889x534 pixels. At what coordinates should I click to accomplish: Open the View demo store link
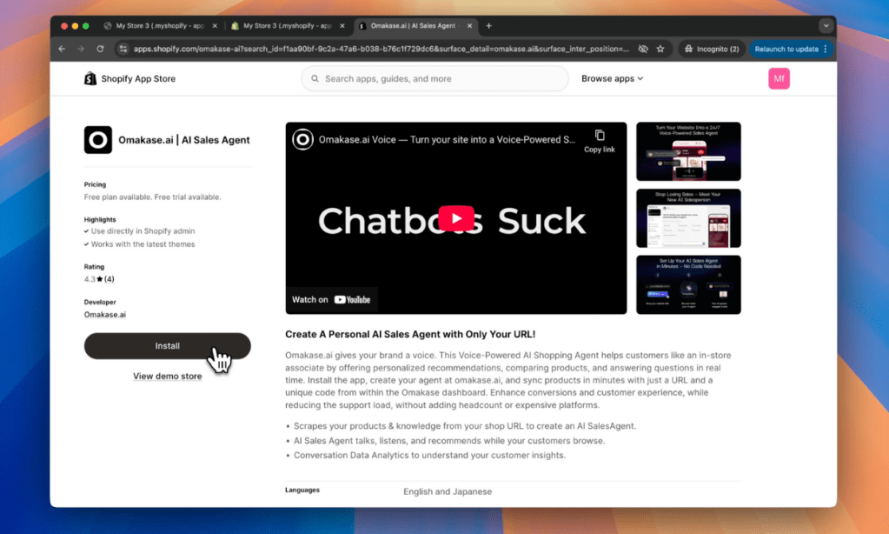(x=167, y=377)
